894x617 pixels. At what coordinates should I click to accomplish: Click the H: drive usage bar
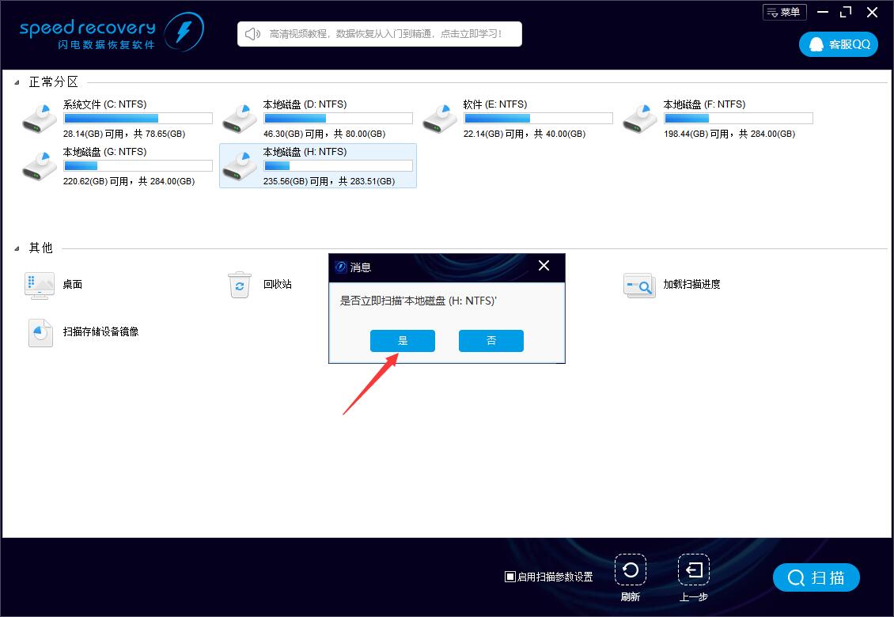click(x=338, y=166)
